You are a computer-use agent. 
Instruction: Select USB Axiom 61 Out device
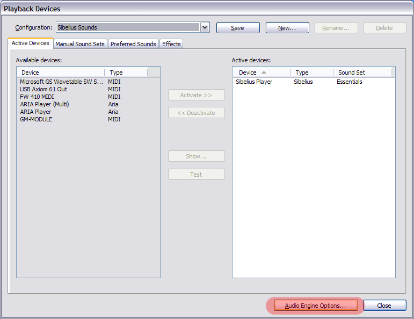[x=88, y=89]
